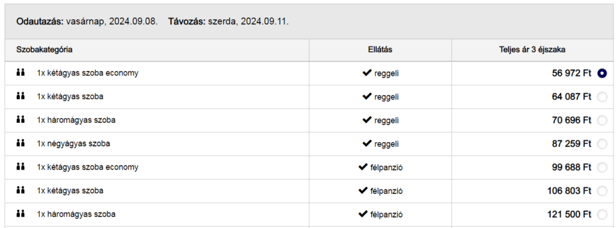Click people icon beside háromágyas szoba reggeli row

coord(20,120)
